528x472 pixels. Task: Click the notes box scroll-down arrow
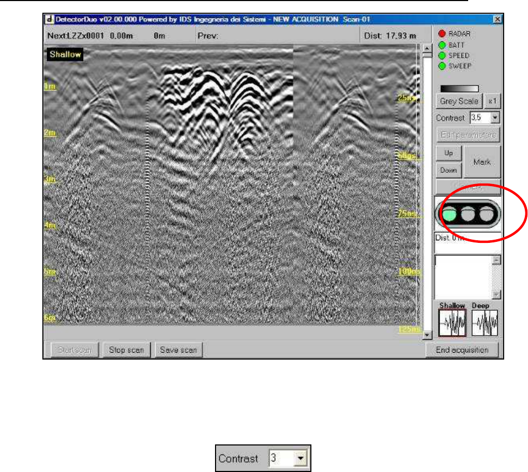click(x=496, y=294)
